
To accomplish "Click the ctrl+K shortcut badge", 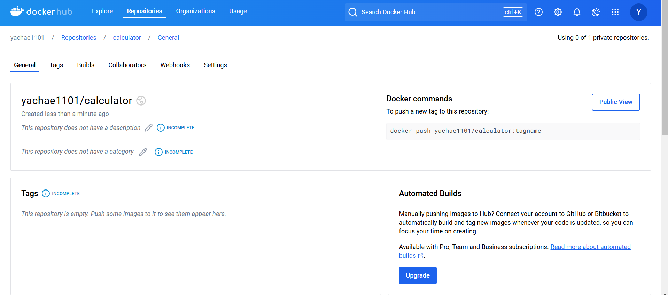I will 513,12.
